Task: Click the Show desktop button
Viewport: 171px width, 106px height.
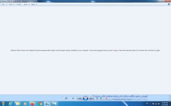Action: click(170, 104)
